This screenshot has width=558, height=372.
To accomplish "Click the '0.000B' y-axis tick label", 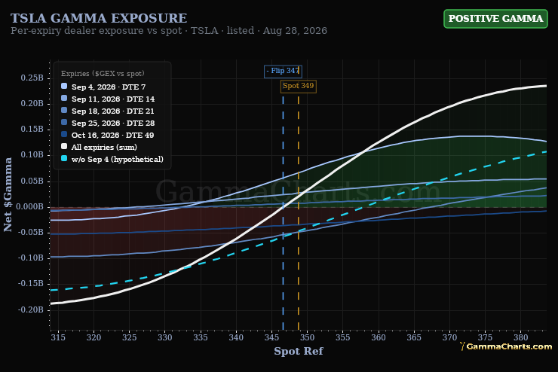I will 30,207.
